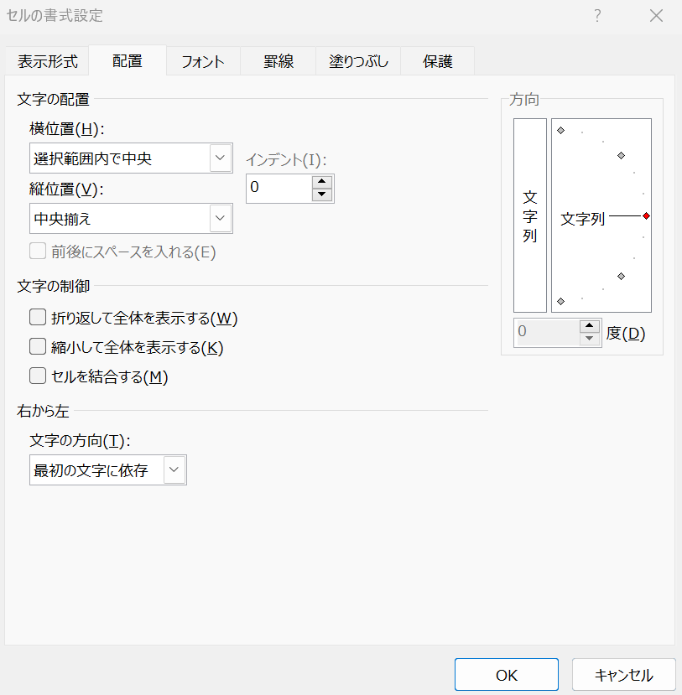Check 縮小して全体を表示する option

(x=37, y=347)
